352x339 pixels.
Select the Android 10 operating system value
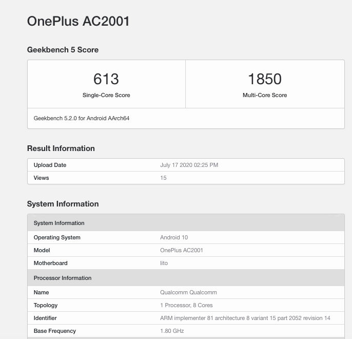point(174,237)
